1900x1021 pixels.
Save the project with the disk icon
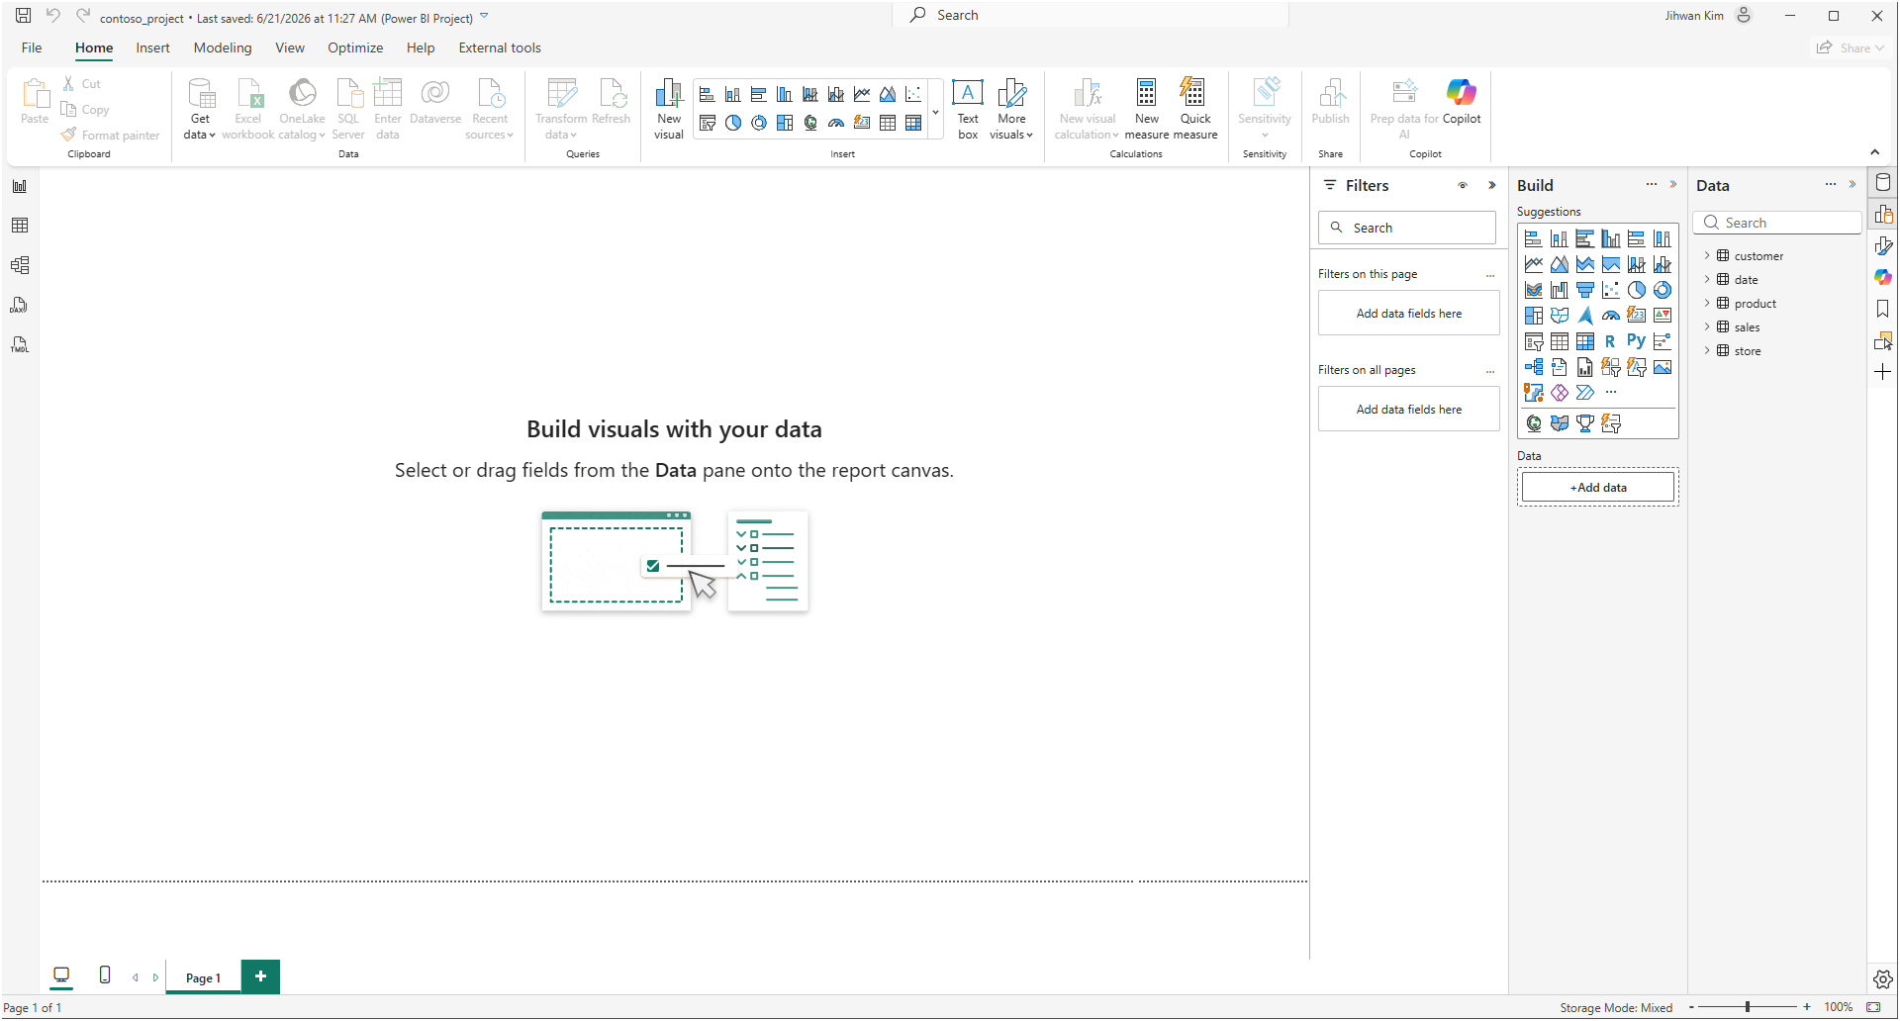tap(23, 16)
